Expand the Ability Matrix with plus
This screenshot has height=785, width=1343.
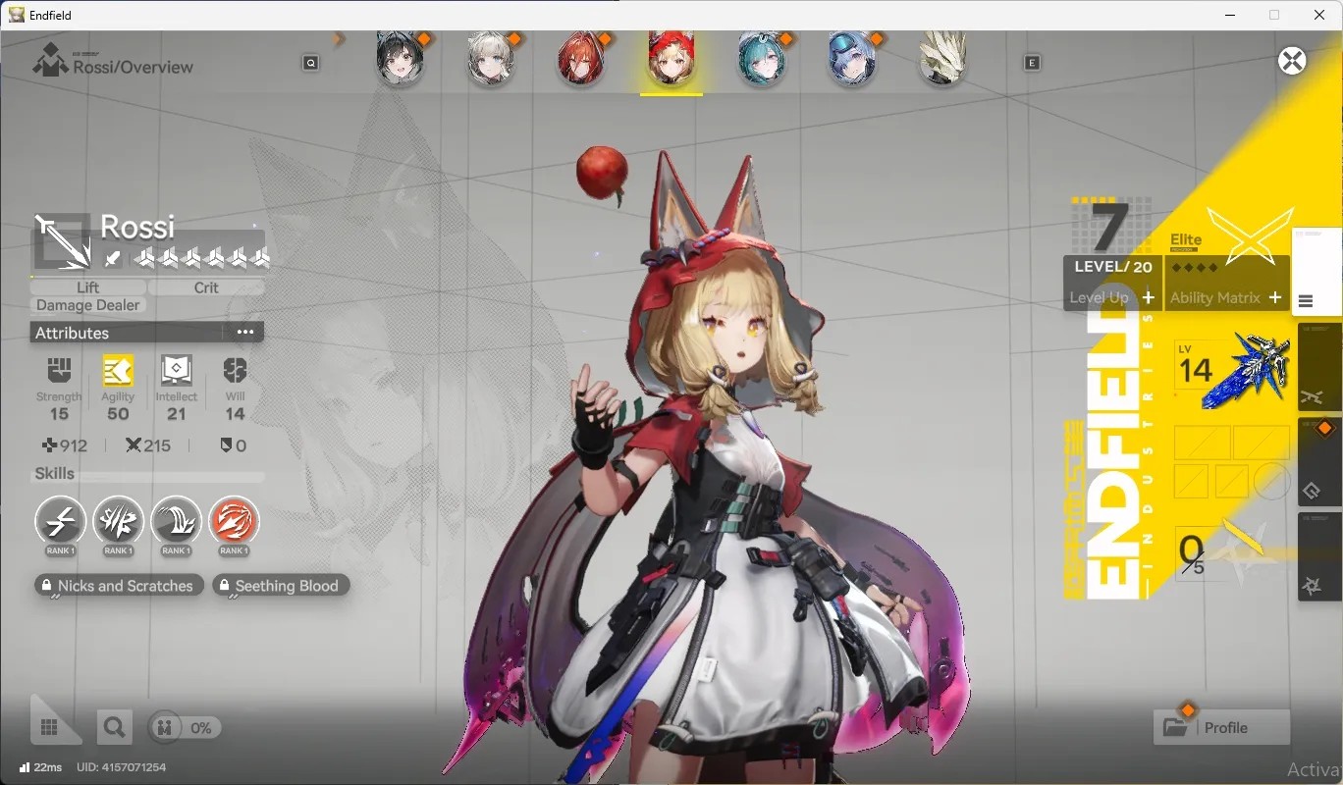1275,297
